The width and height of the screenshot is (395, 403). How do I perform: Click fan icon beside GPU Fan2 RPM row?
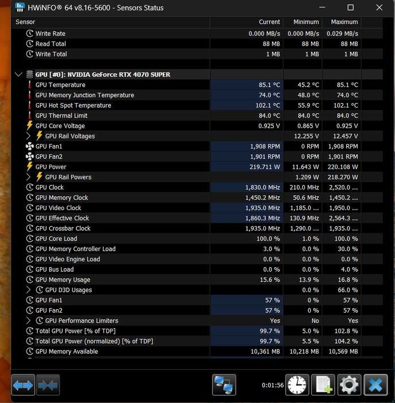coord(29,157)
